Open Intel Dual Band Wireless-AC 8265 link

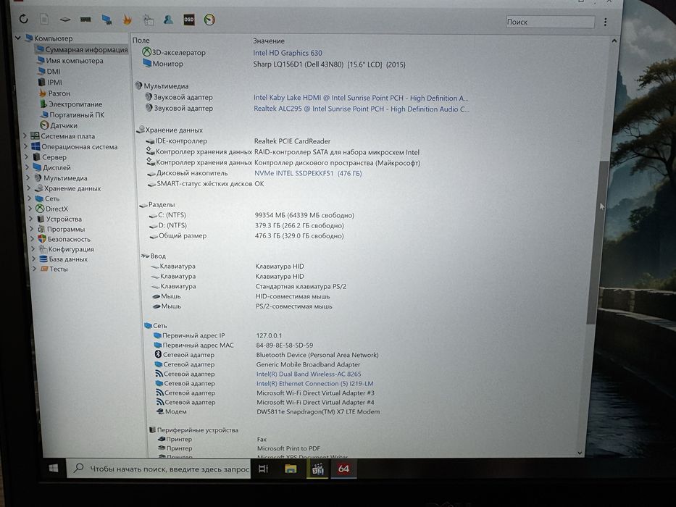click(309, 374)
